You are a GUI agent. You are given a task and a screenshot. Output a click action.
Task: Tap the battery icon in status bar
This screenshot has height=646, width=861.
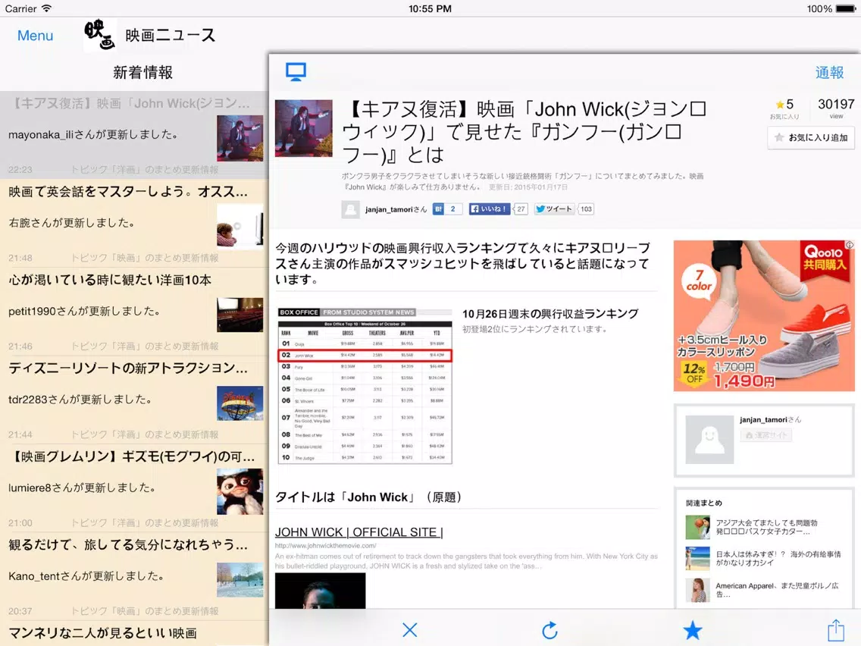coord(845,9)
